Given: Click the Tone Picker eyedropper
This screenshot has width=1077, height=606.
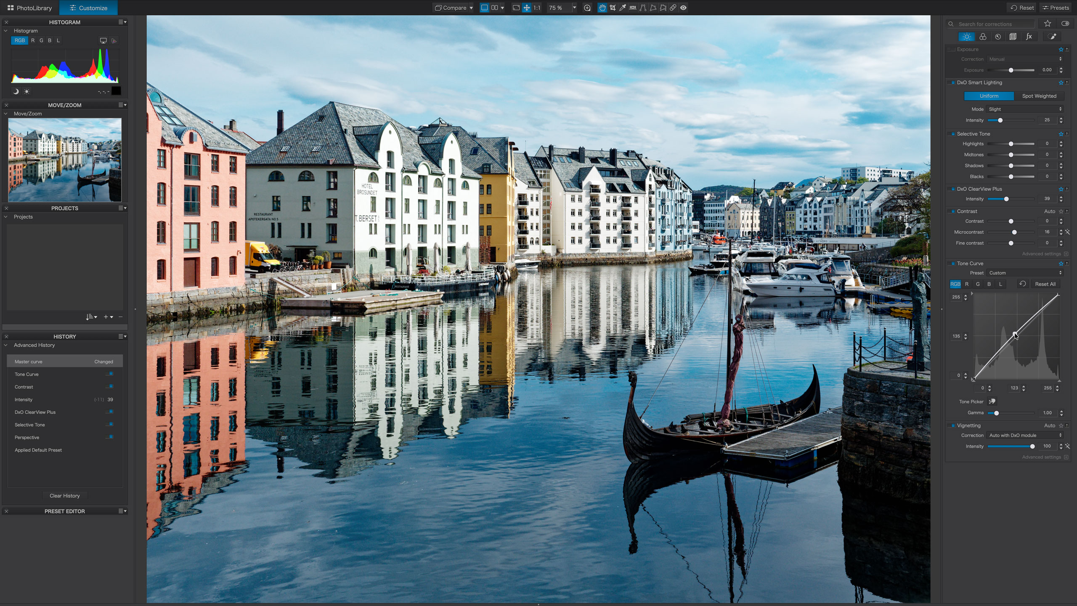Looking at the screenshot, I should pyautogui.click(x=992, y=401).
